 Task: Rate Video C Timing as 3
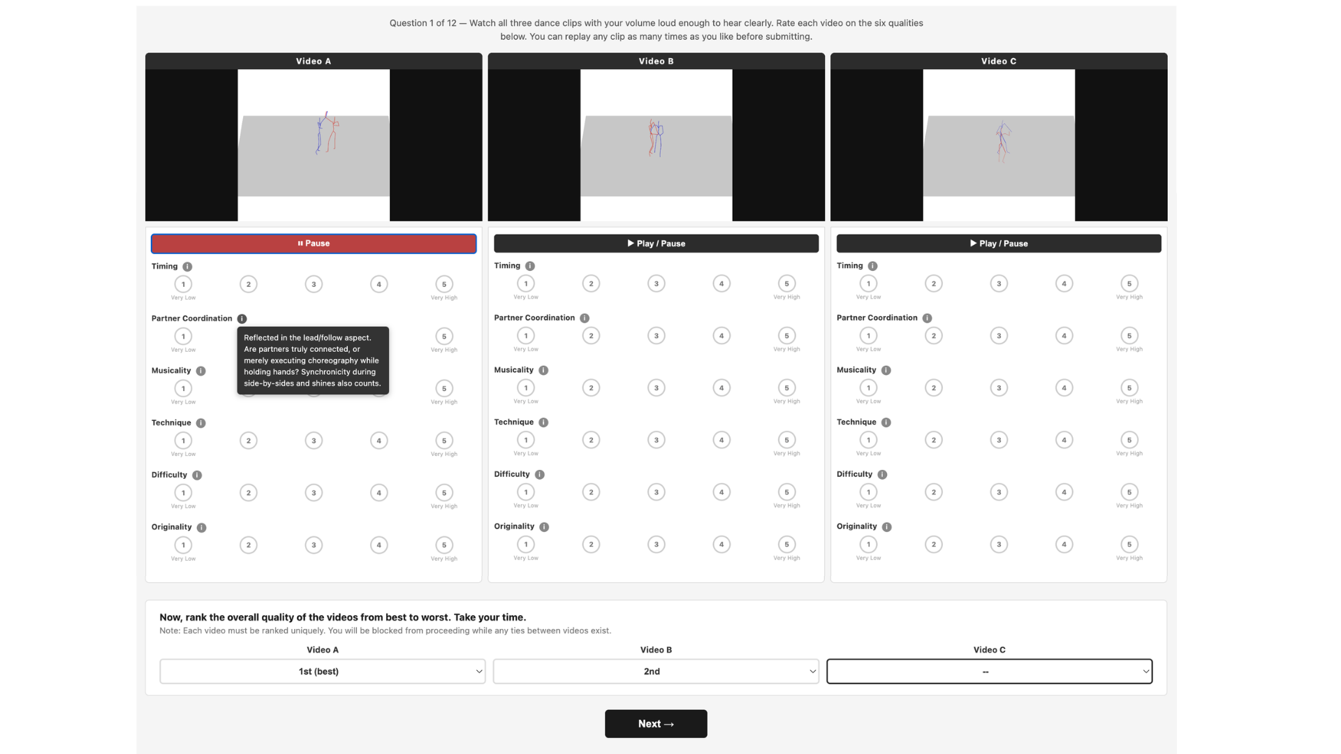point(999,283)
